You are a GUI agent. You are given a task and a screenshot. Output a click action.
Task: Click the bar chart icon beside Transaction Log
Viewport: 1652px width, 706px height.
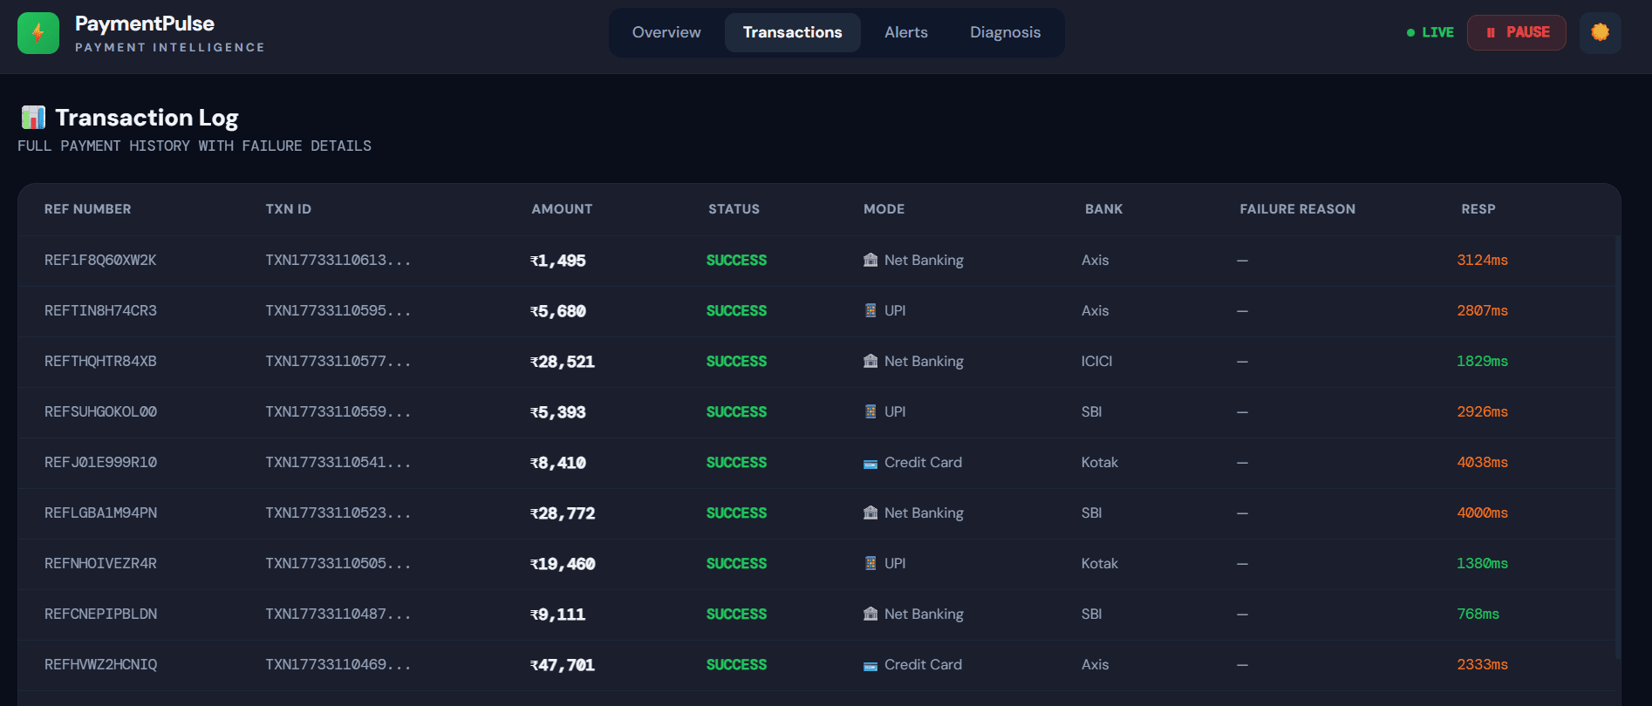[x=33, y=117]
